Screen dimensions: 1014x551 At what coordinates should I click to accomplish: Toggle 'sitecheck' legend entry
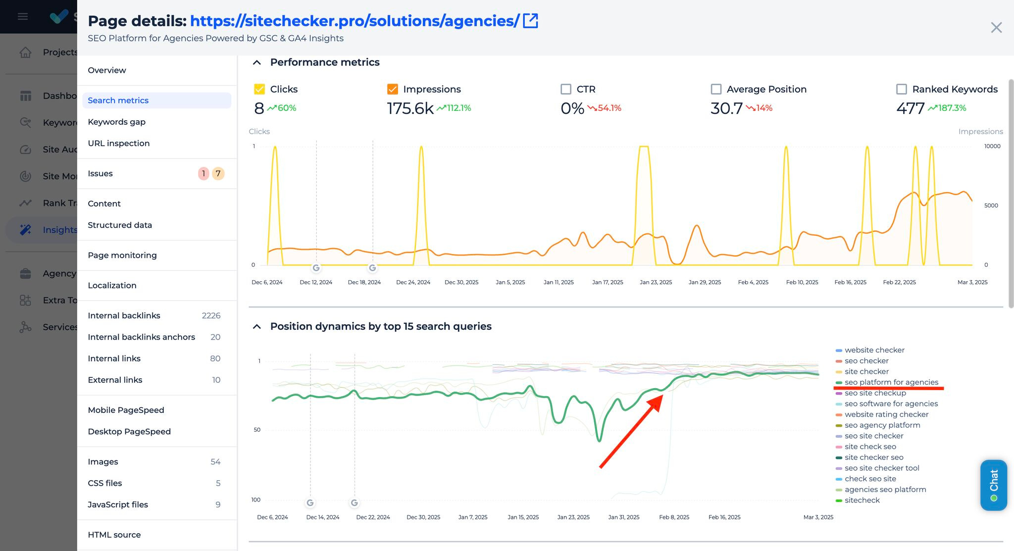(x=858, y=500)
